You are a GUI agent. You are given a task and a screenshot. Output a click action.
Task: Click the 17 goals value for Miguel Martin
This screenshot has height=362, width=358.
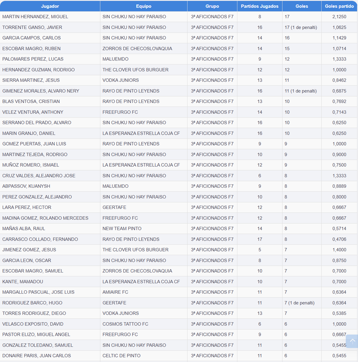point(286,16)
